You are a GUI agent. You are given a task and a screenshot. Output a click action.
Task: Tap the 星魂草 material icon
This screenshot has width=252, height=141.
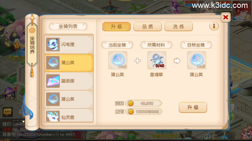(157, 60)
